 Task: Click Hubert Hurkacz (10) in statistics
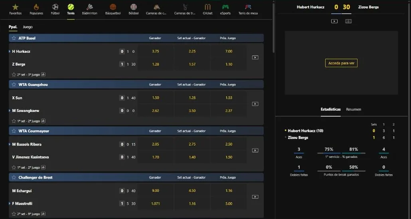click(305, 131)
